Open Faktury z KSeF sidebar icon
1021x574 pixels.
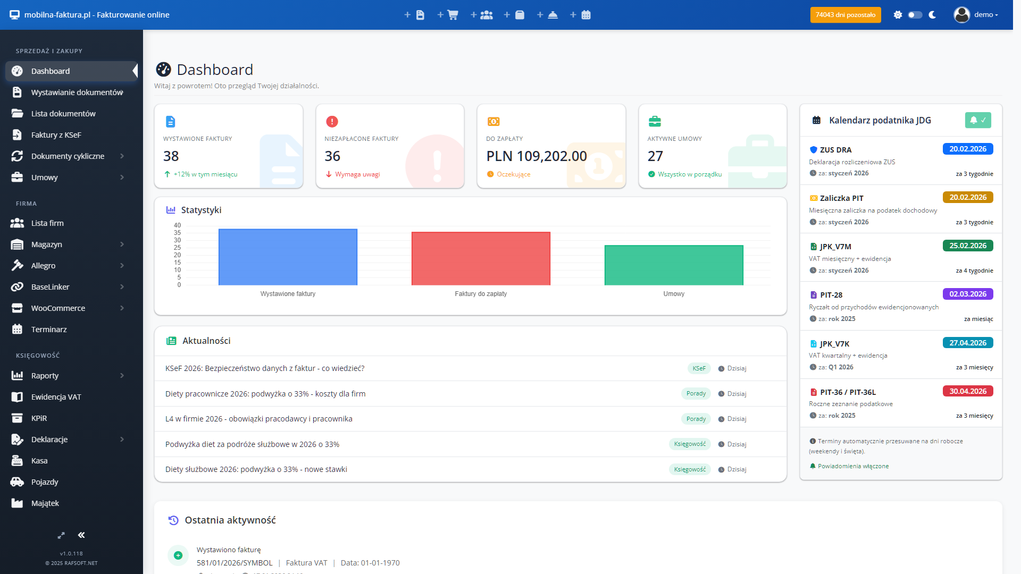coord(17,135)
